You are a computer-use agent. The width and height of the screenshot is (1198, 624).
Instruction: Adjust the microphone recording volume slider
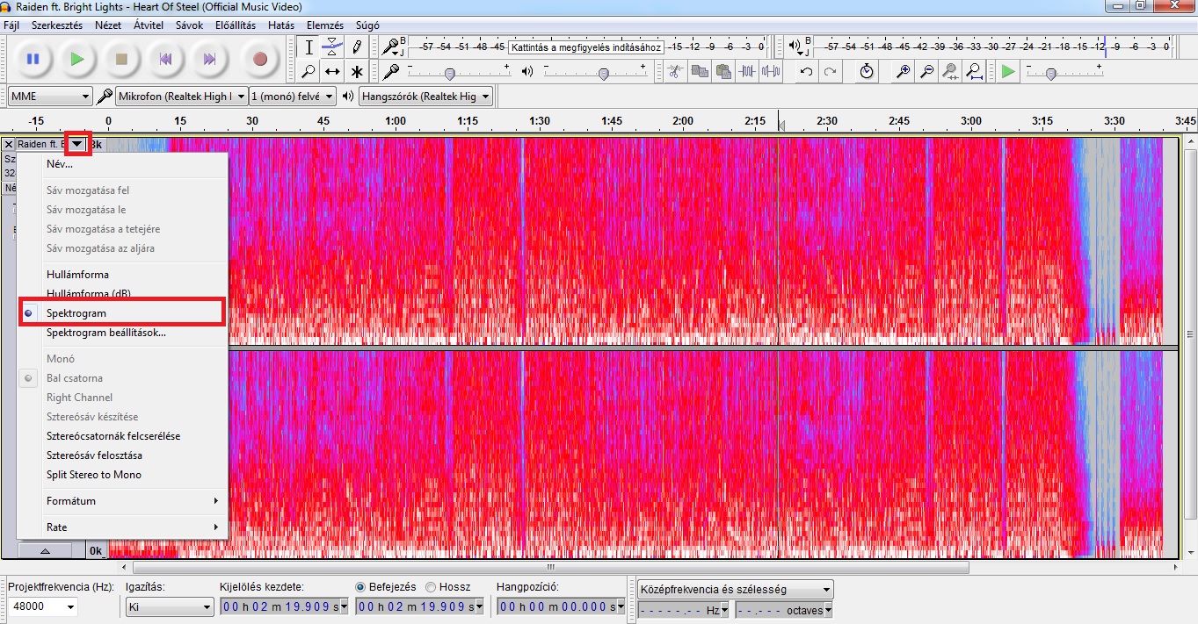click(450, 74)
